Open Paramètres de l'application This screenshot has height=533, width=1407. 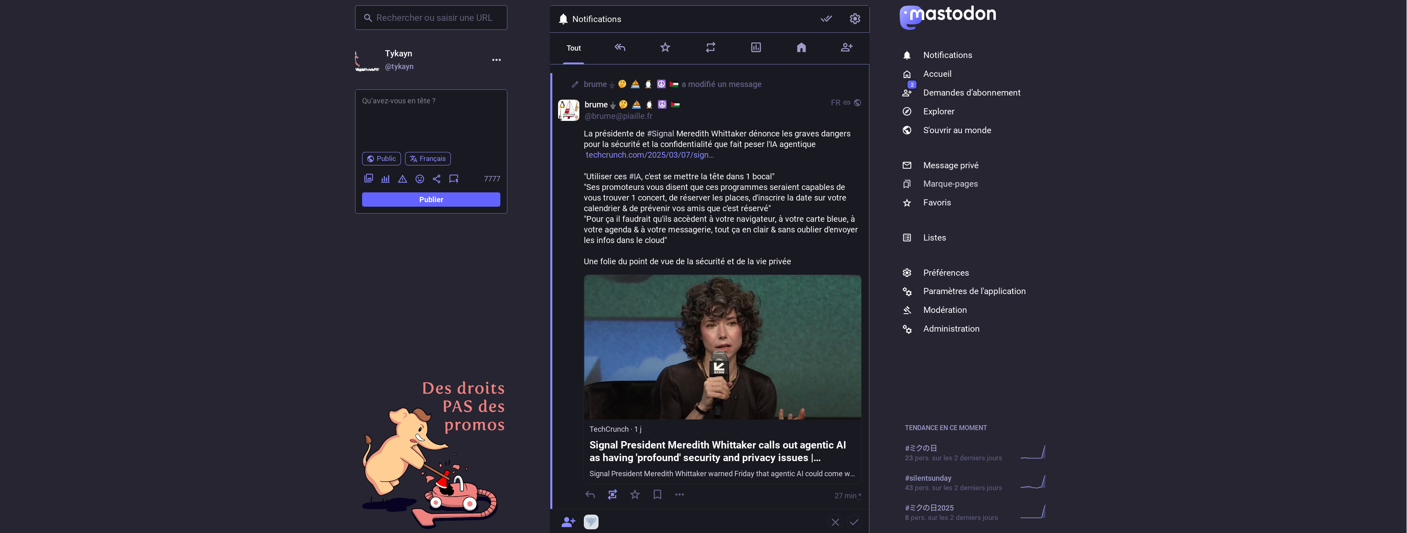(x=974, y=291)
